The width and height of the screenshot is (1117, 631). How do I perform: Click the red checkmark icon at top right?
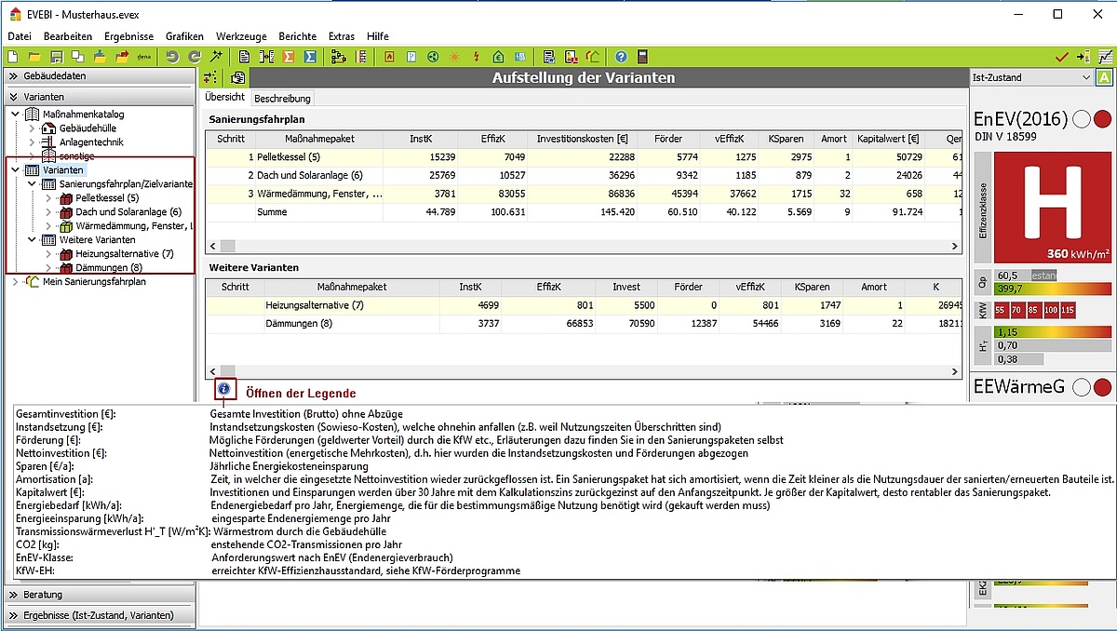(1061, 57)
